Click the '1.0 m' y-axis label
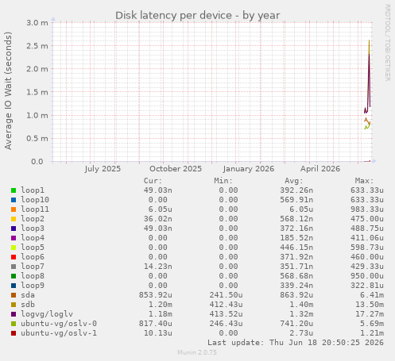Image resolution: width=395 pixels, height=361 pixels. pos(37,115)
